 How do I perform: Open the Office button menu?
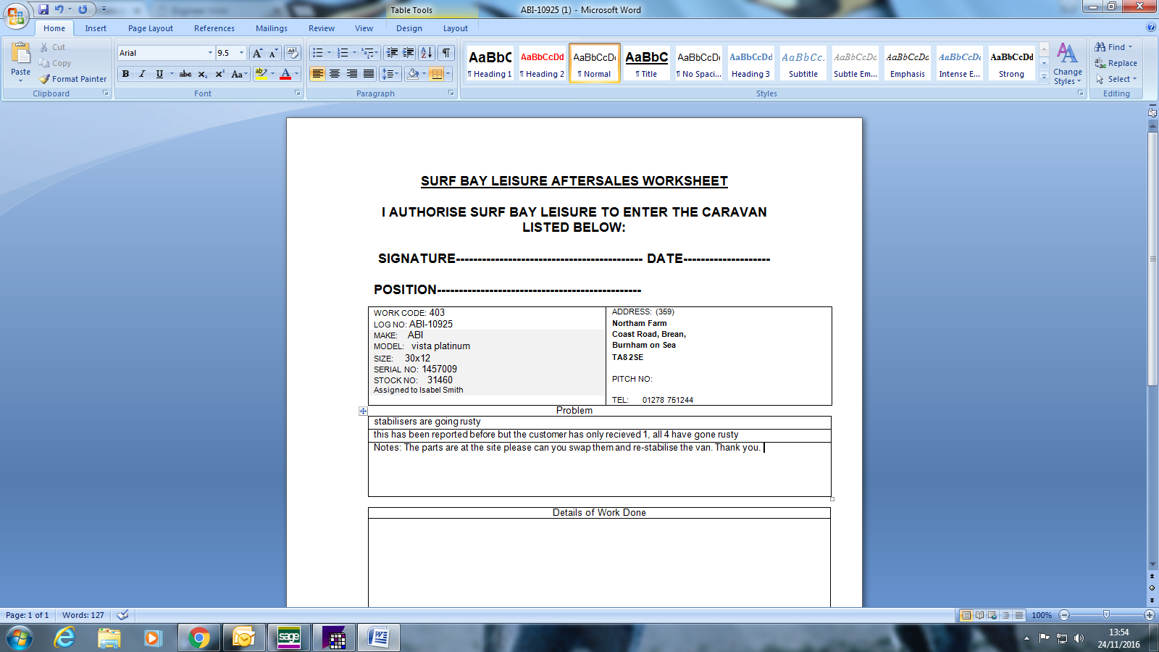tap(16, 14)
